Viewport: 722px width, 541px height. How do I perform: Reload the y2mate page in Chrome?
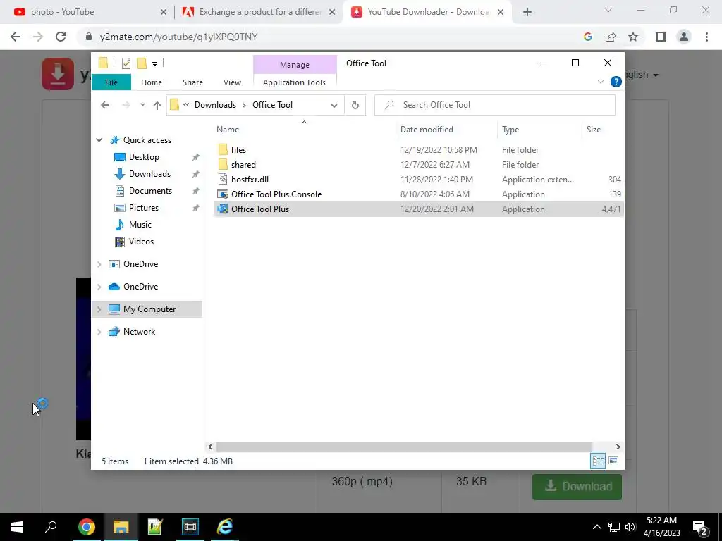point(61,37)
